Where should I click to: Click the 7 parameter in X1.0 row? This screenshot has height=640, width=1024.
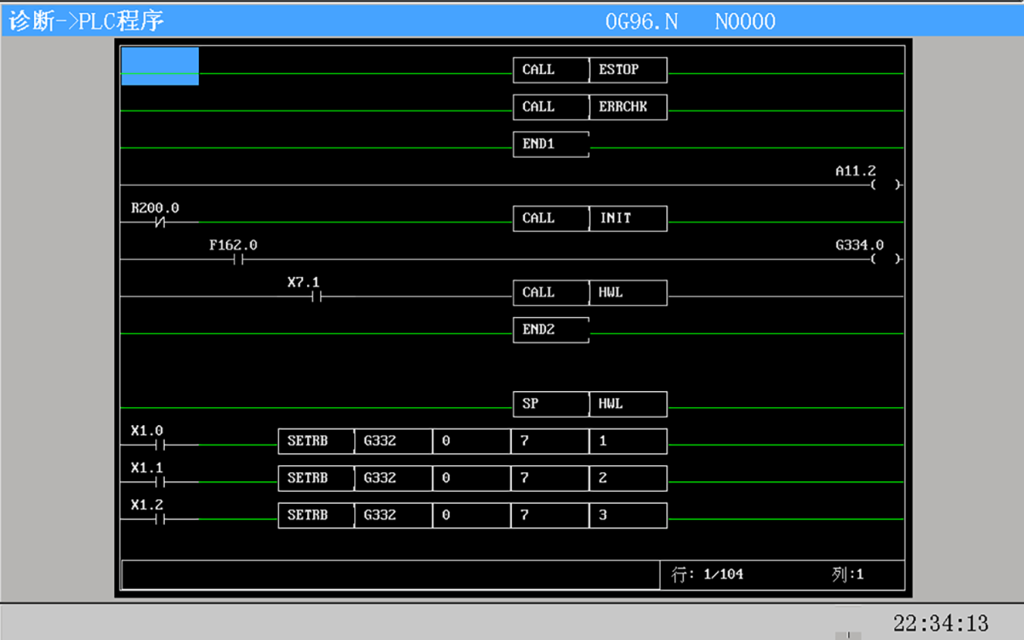tap(550, 441)
